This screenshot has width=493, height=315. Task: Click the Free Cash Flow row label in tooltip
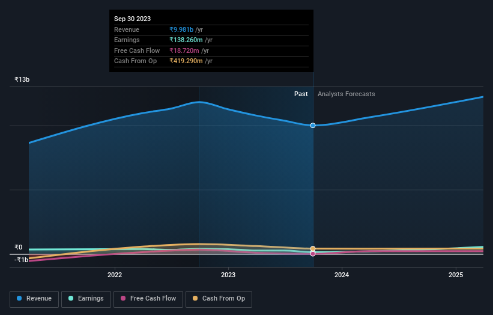(x=137, y=50)
